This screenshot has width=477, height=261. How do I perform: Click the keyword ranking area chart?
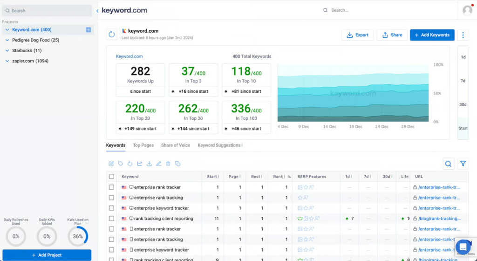point(353,93)
